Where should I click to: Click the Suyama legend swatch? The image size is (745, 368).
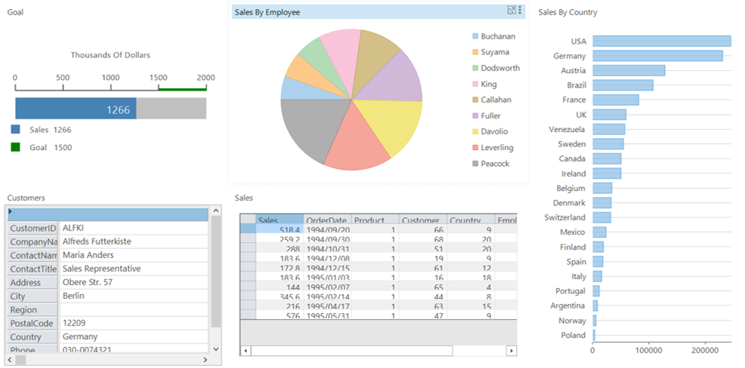(x=475, y=52)
